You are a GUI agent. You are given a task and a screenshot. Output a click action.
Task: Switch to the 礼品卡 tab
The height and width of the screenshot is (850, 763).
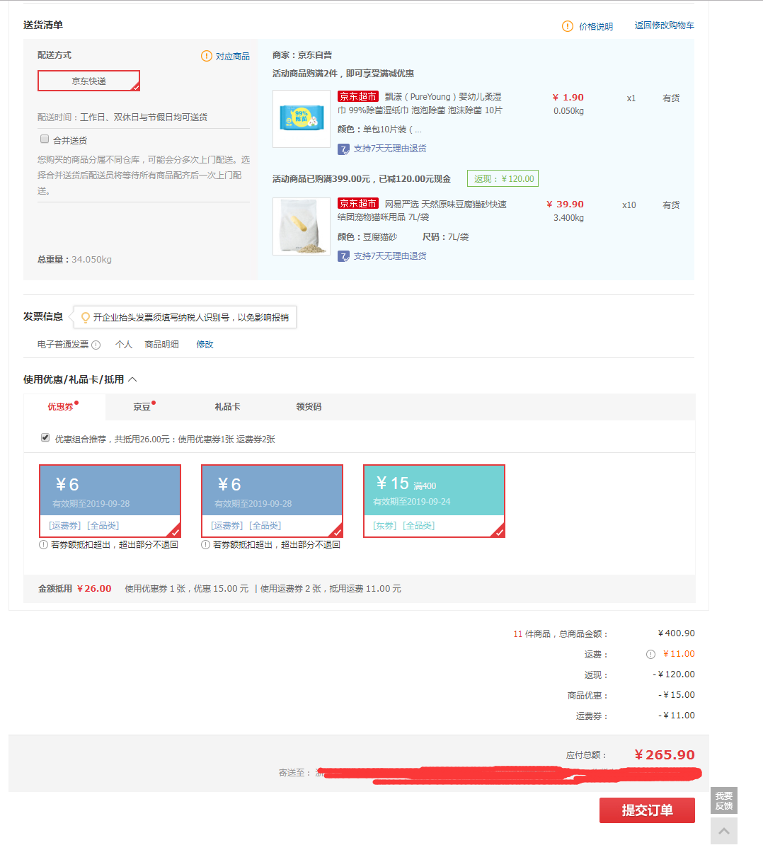click(227, 407)
